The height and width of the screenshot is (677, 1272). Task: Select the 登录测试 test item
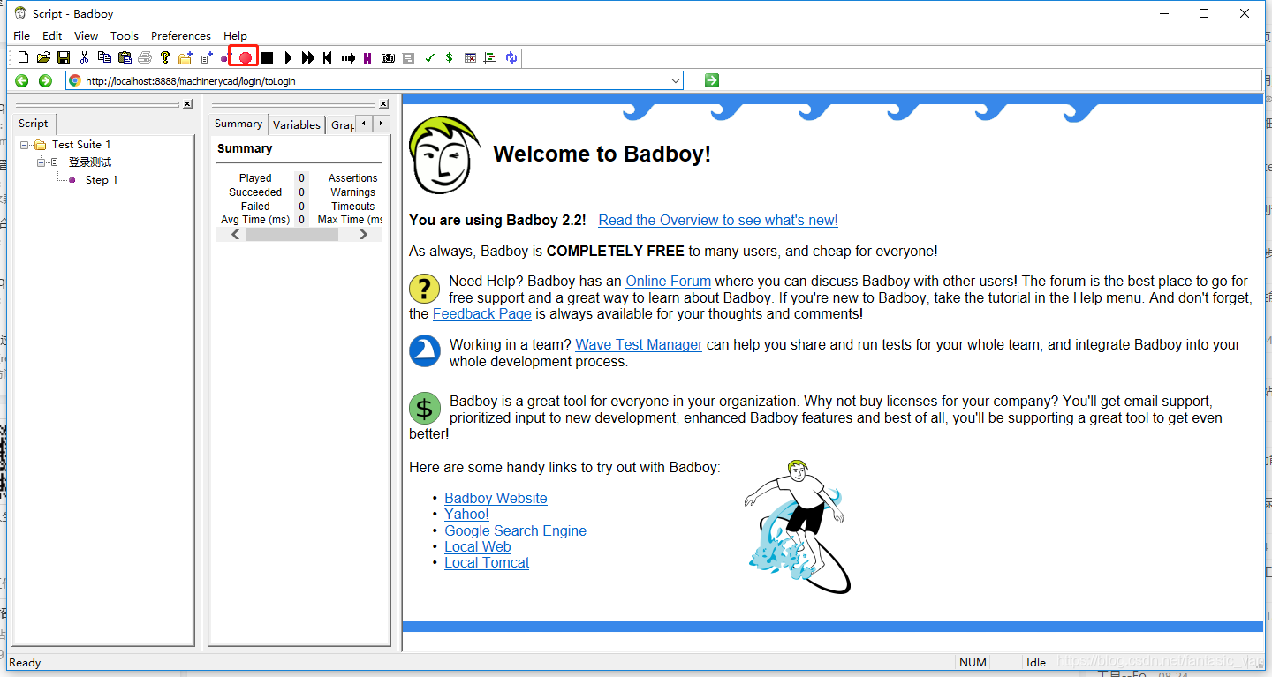click(x=90, y=162)
